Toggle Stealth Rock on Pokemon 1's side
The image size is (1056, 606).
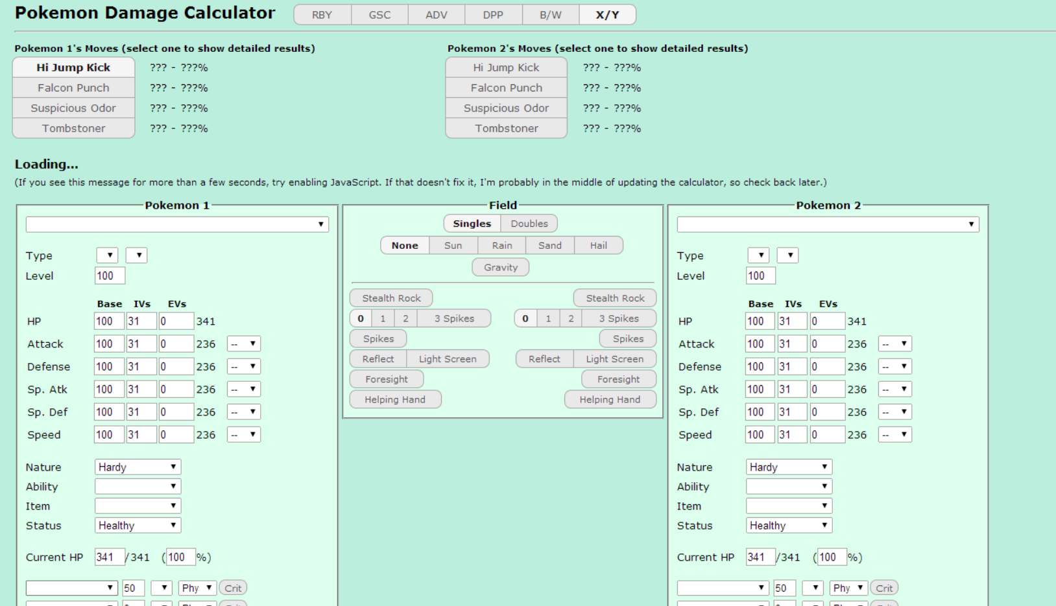coord(391,298)
